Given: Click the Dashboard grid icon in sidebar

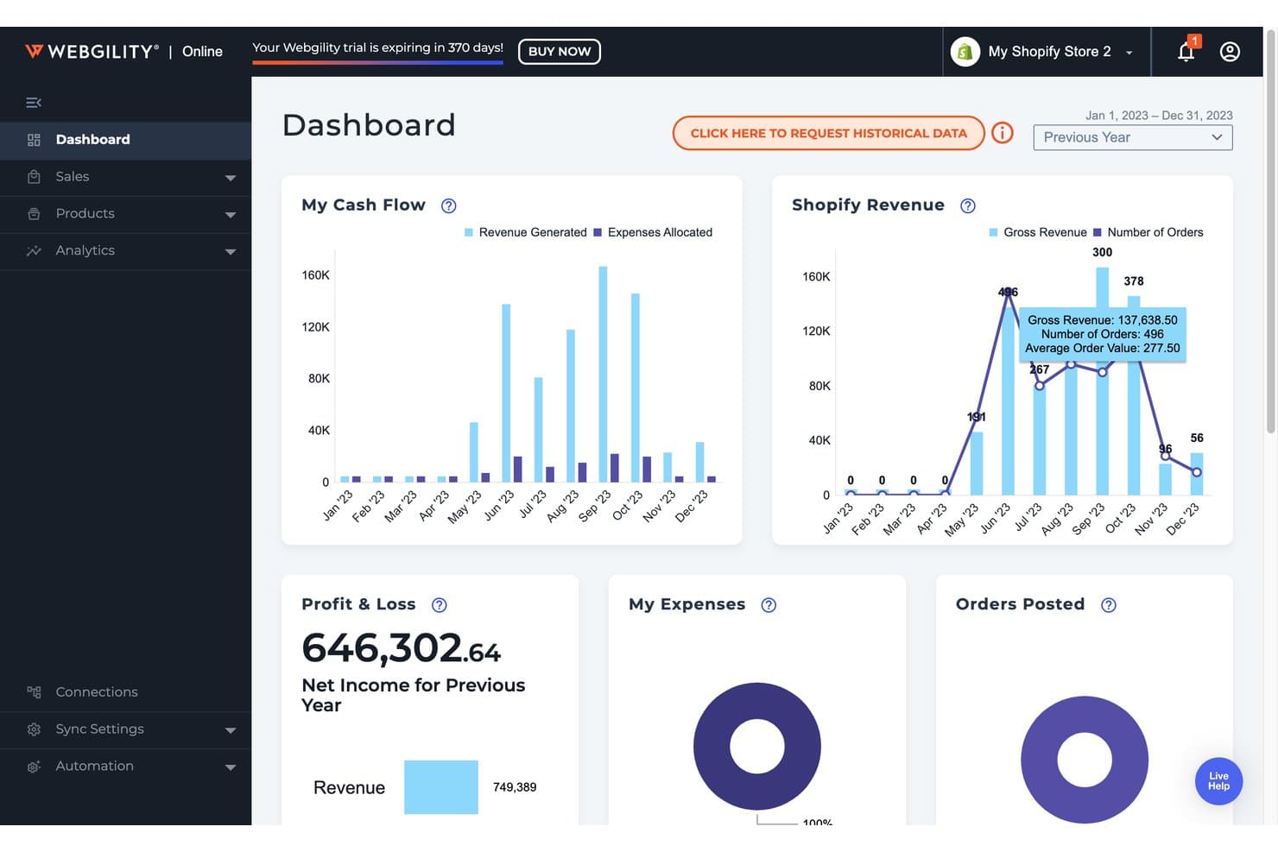Looking at the screenshot, I should 34,140.
